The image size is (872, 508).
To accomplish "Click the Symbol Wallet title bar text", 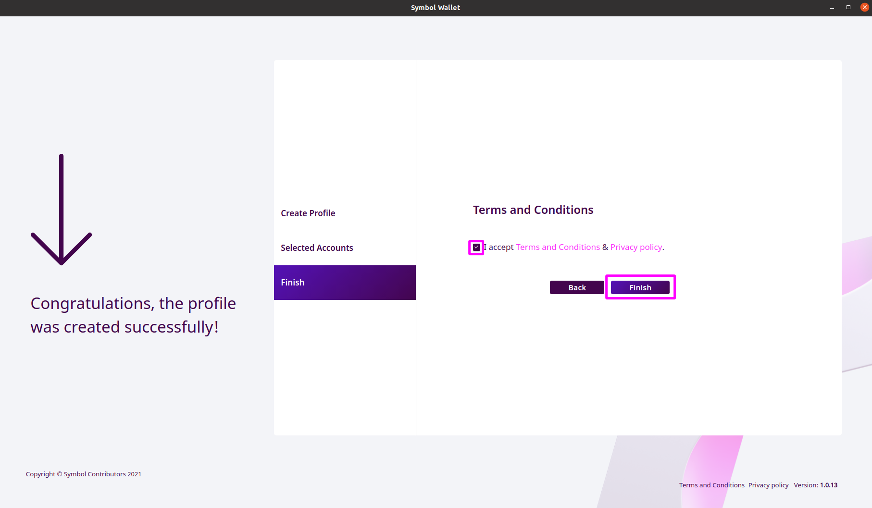I will click(436, 8).
